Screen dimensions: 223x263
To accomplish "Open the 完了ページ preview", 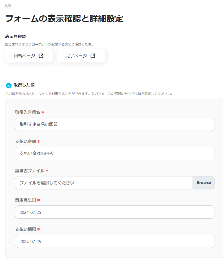I will tap(81, 55).
